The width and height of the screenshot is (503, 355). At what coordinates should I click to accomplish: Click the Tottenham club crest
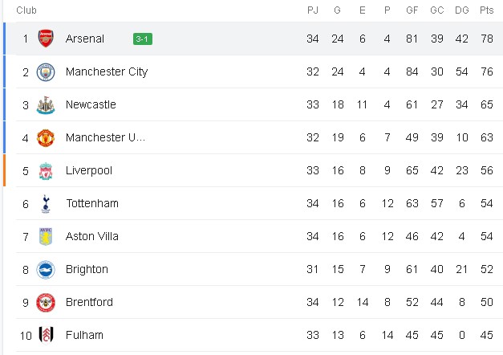[x=46, y=204]
